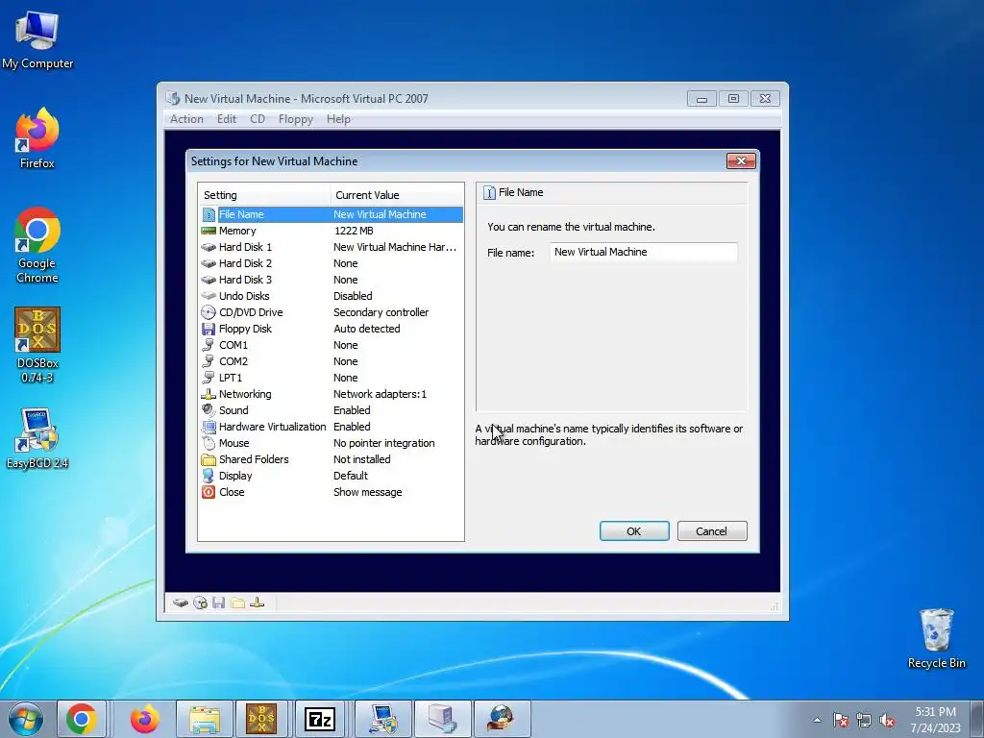Click the File name text field
Viewport: 984px width, 738px height.
pyautogui.click(x=643, y=253)
